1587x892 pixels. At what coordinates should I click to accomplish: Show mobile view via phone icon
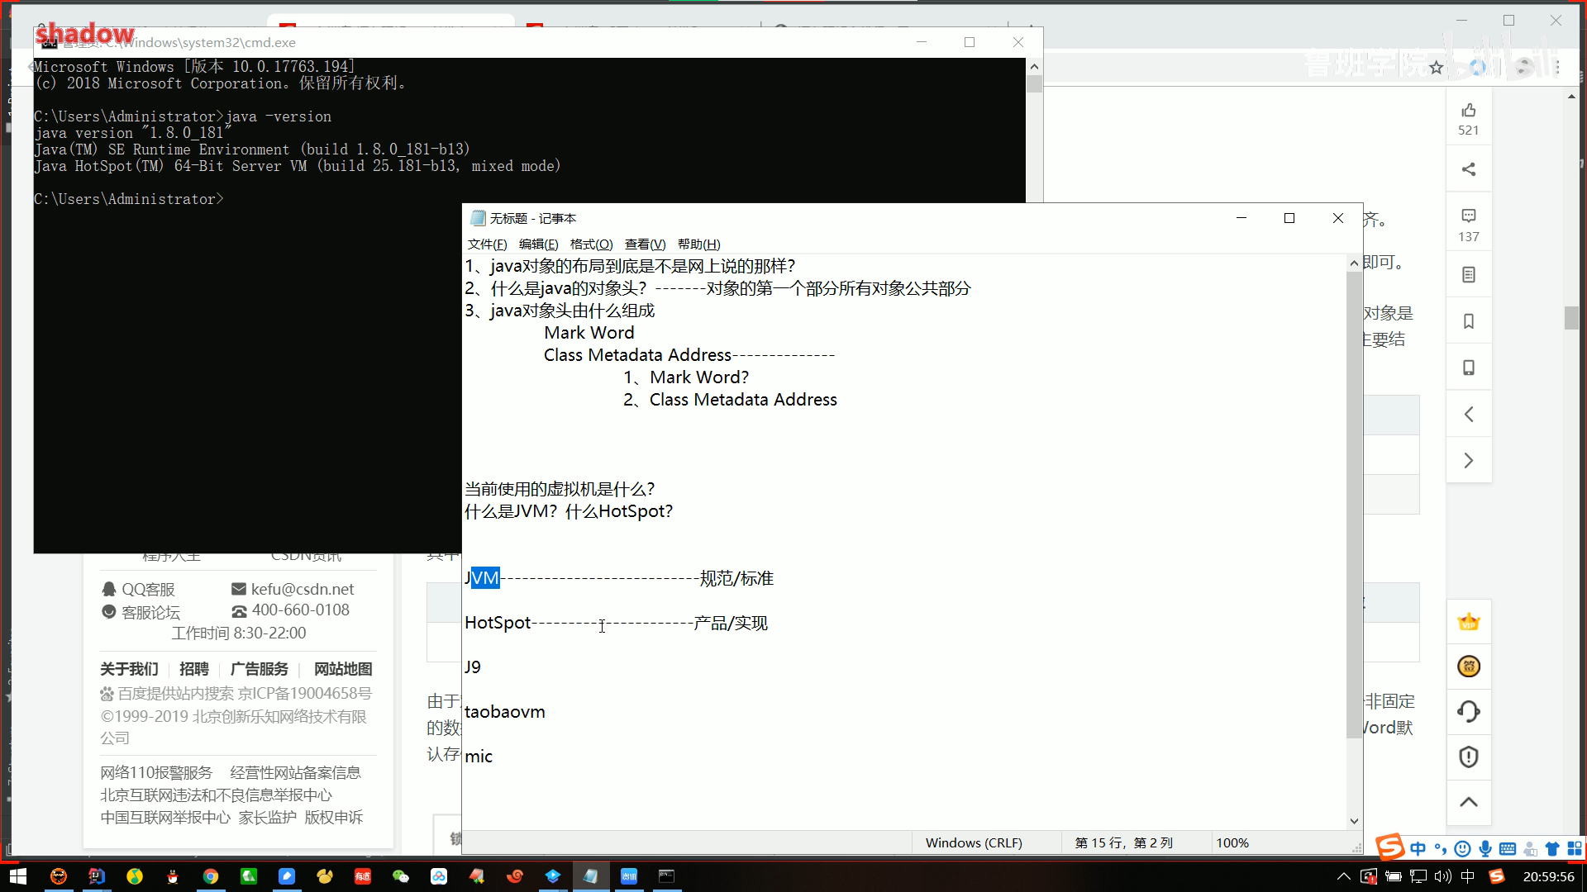(1469, 368)
